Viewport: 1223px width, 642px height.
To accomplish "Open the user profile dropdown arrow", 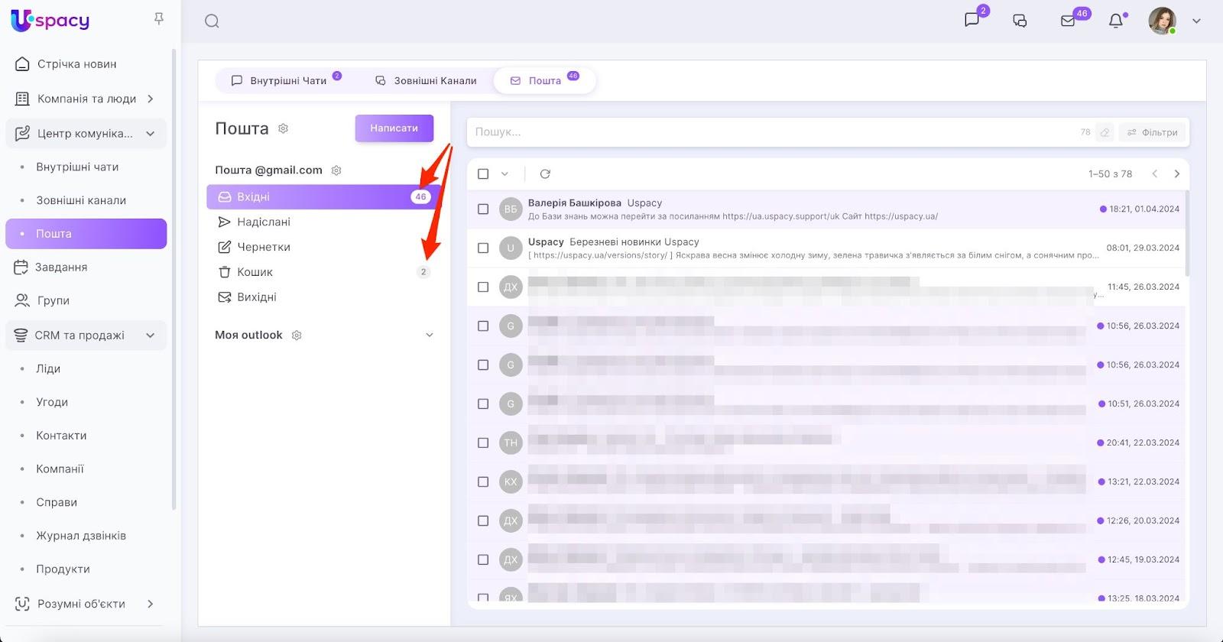I will coord(1196,21).
